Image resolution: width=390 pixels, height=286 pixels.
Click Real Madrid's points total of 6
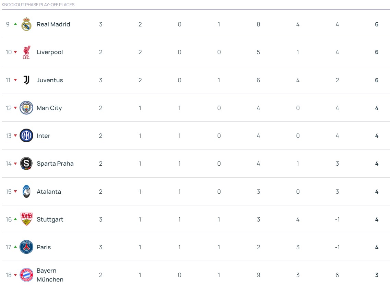[x=377, y=24]
